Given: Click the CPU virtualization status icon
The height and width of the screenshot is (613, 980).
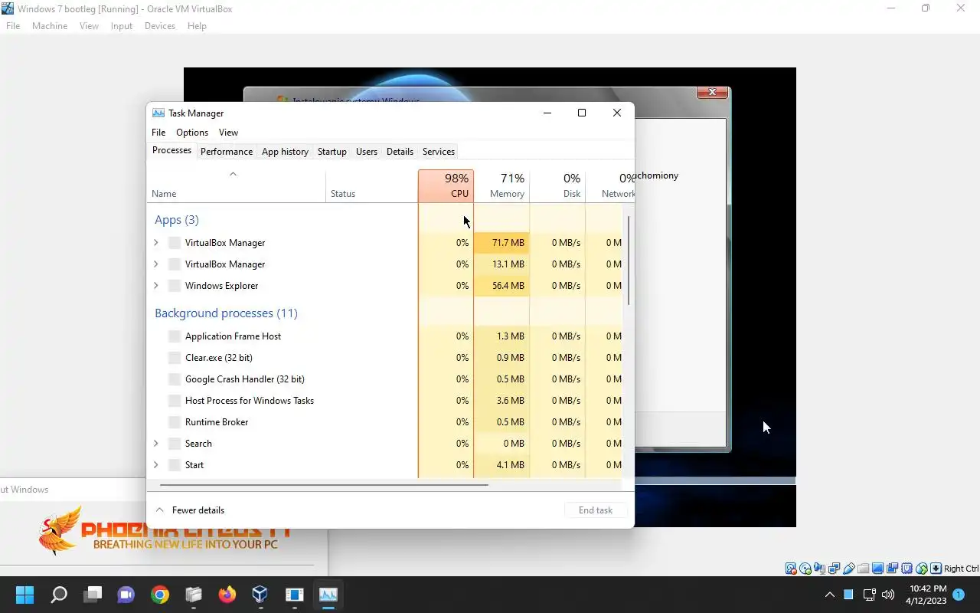Looking at the screenshot, I should [907, 569].
